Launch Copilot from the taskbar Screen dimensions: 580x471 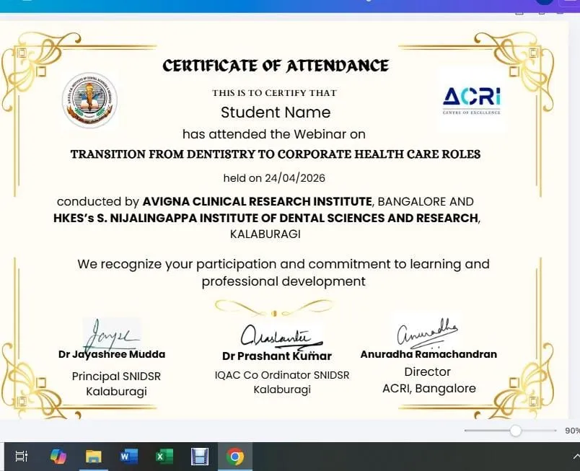(58, 456)
